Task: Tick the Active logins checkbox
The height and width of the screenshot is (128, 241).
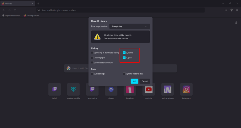Action: click(92, 58)
